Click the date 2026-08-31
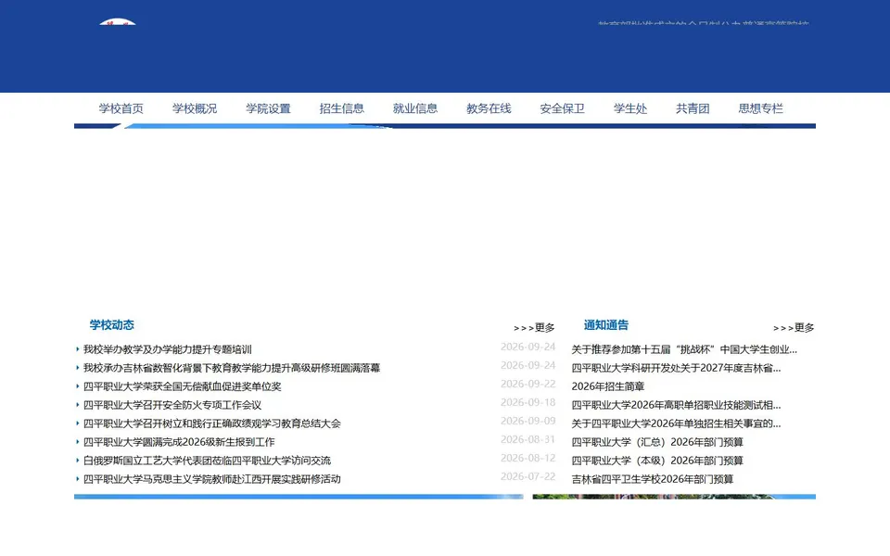This screenshot has height=556, width=890. point(528,439)
